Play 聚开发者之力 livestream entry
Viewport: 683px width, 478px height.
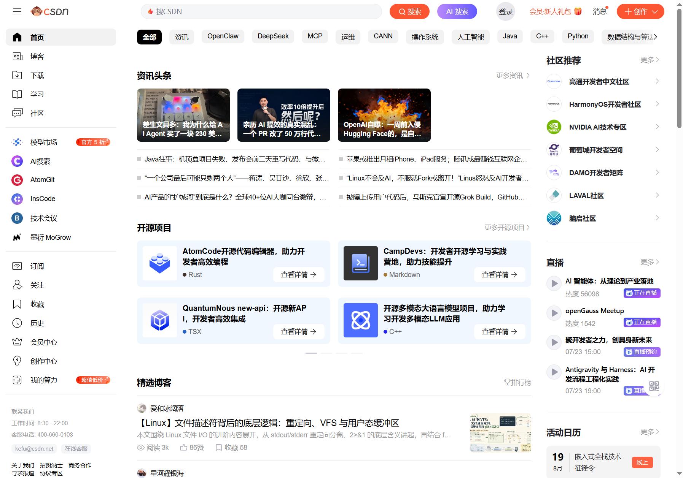[x=554, y=342]
